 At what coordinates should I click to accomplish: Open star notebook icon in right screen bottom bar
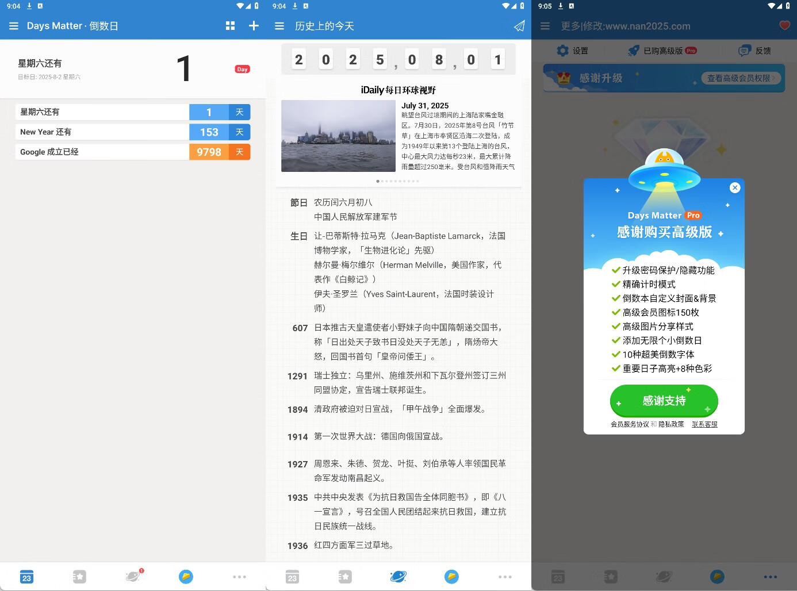click(x=611, y=577)
